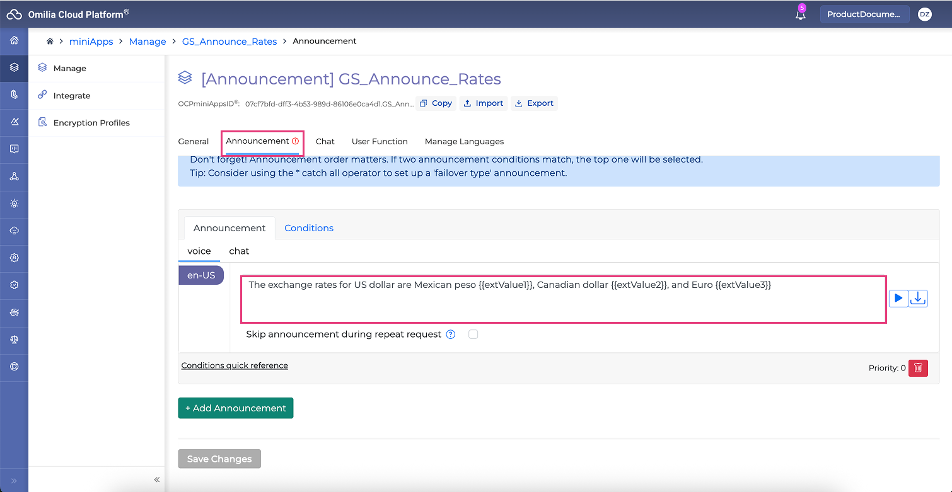Image resolution: width=952 pixels, height=492 pixels.
Task: Delete the announcement with trash icon
Action: point(918,368)
